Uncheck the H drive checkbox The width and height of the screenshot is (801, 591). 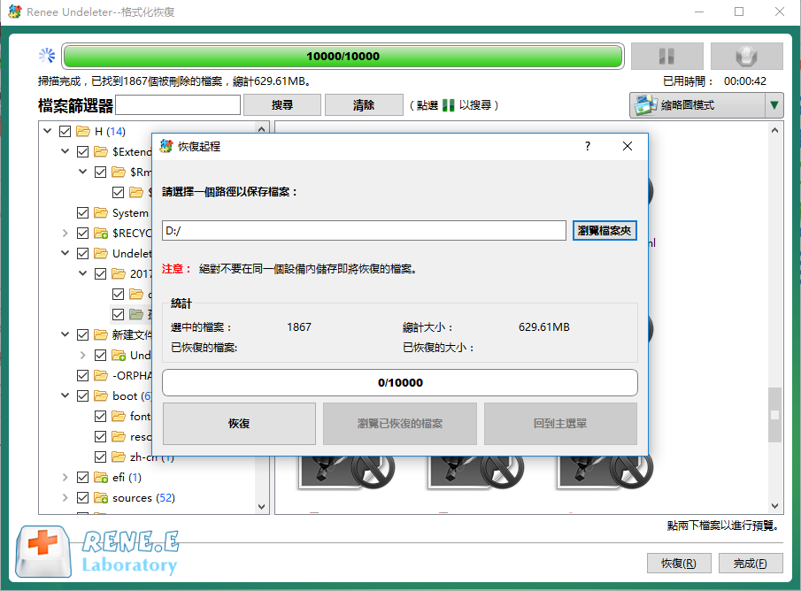coord(65,131)
